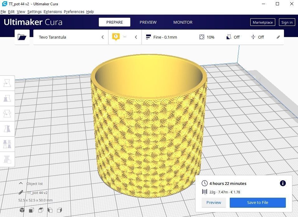Click the extruder 1 material icon
This screenshot has height=217, width=298.
pyautogui.click(x=116, y=37)
